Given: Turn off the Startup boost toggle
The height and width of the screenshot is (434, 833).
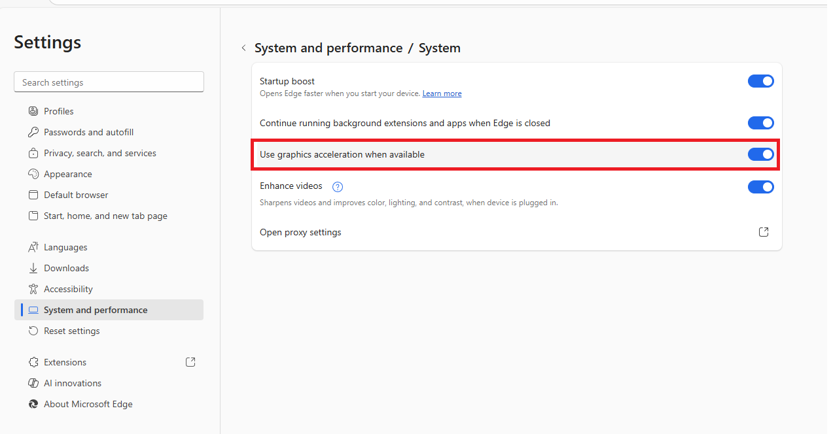Looking at the screenshot, I should (760, 81).
